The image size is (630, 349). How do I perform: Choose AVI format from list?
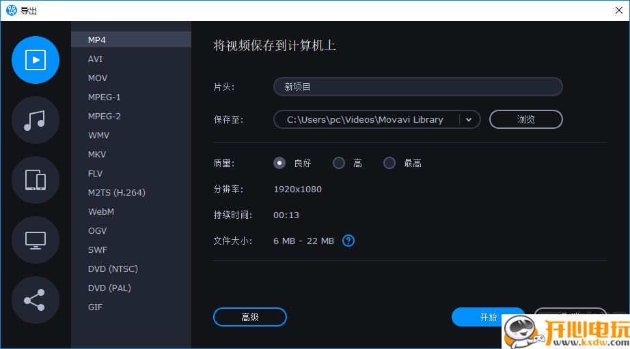[x=96, y=59]
